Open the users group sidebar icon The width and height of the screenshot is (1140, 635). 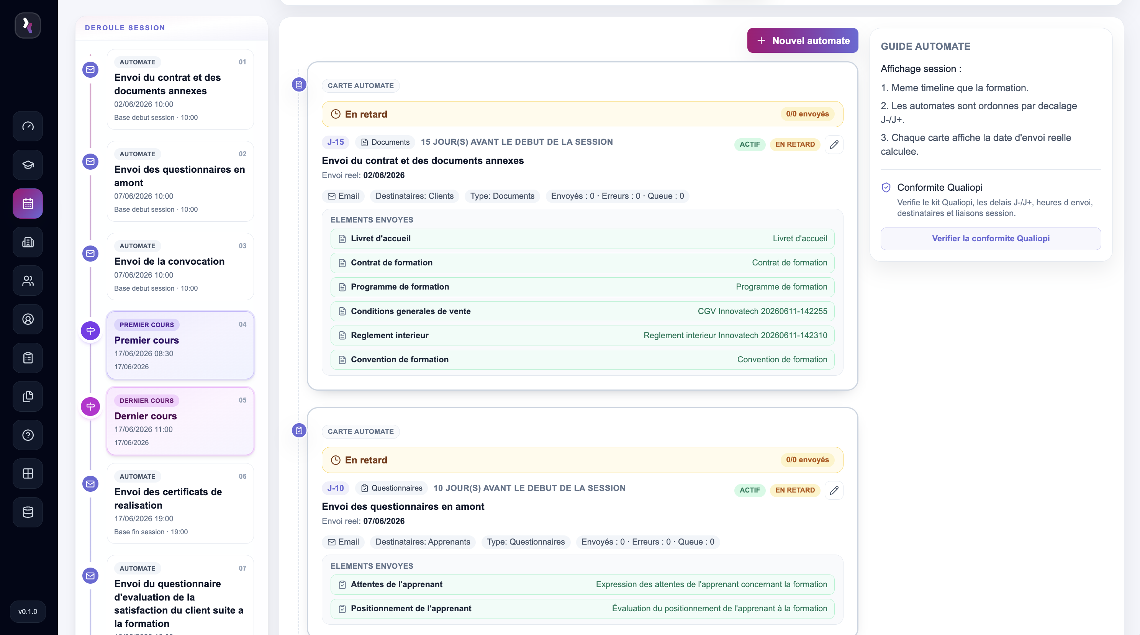(28, 281)
